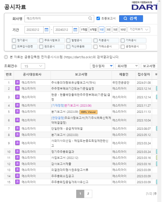Image resolution: width=163 pixels, height=202 pixels.
Task: Check the 자산유동화 filter
Action: [x=68, y=47]
